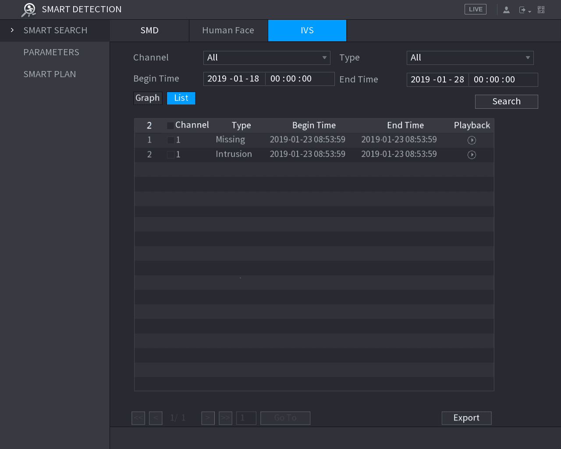The width and height of the screenshot is (561, 449).
Task: Switch to the SMD tab
Action: 149,31
